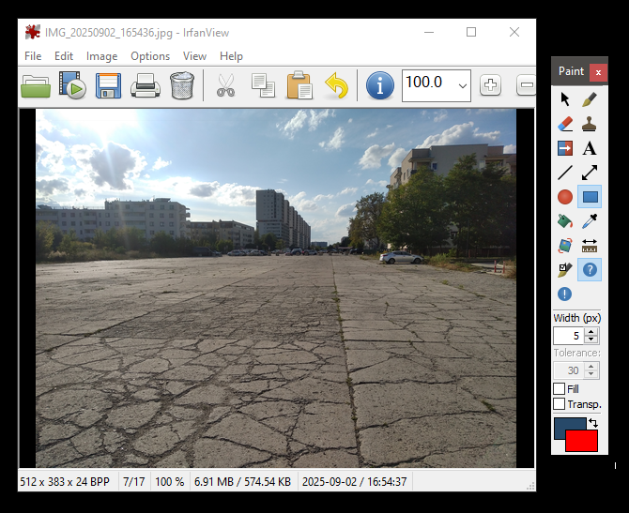Pick the Clone stamp tool
Viewport: 629px width, 513px height.
click(x=590, y=124)
